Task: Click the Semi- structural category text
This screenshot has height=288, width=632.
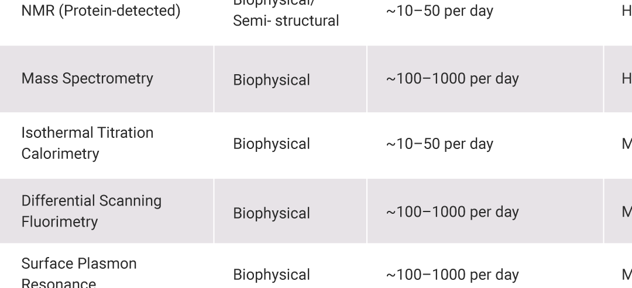Action: tap(286, 21)
